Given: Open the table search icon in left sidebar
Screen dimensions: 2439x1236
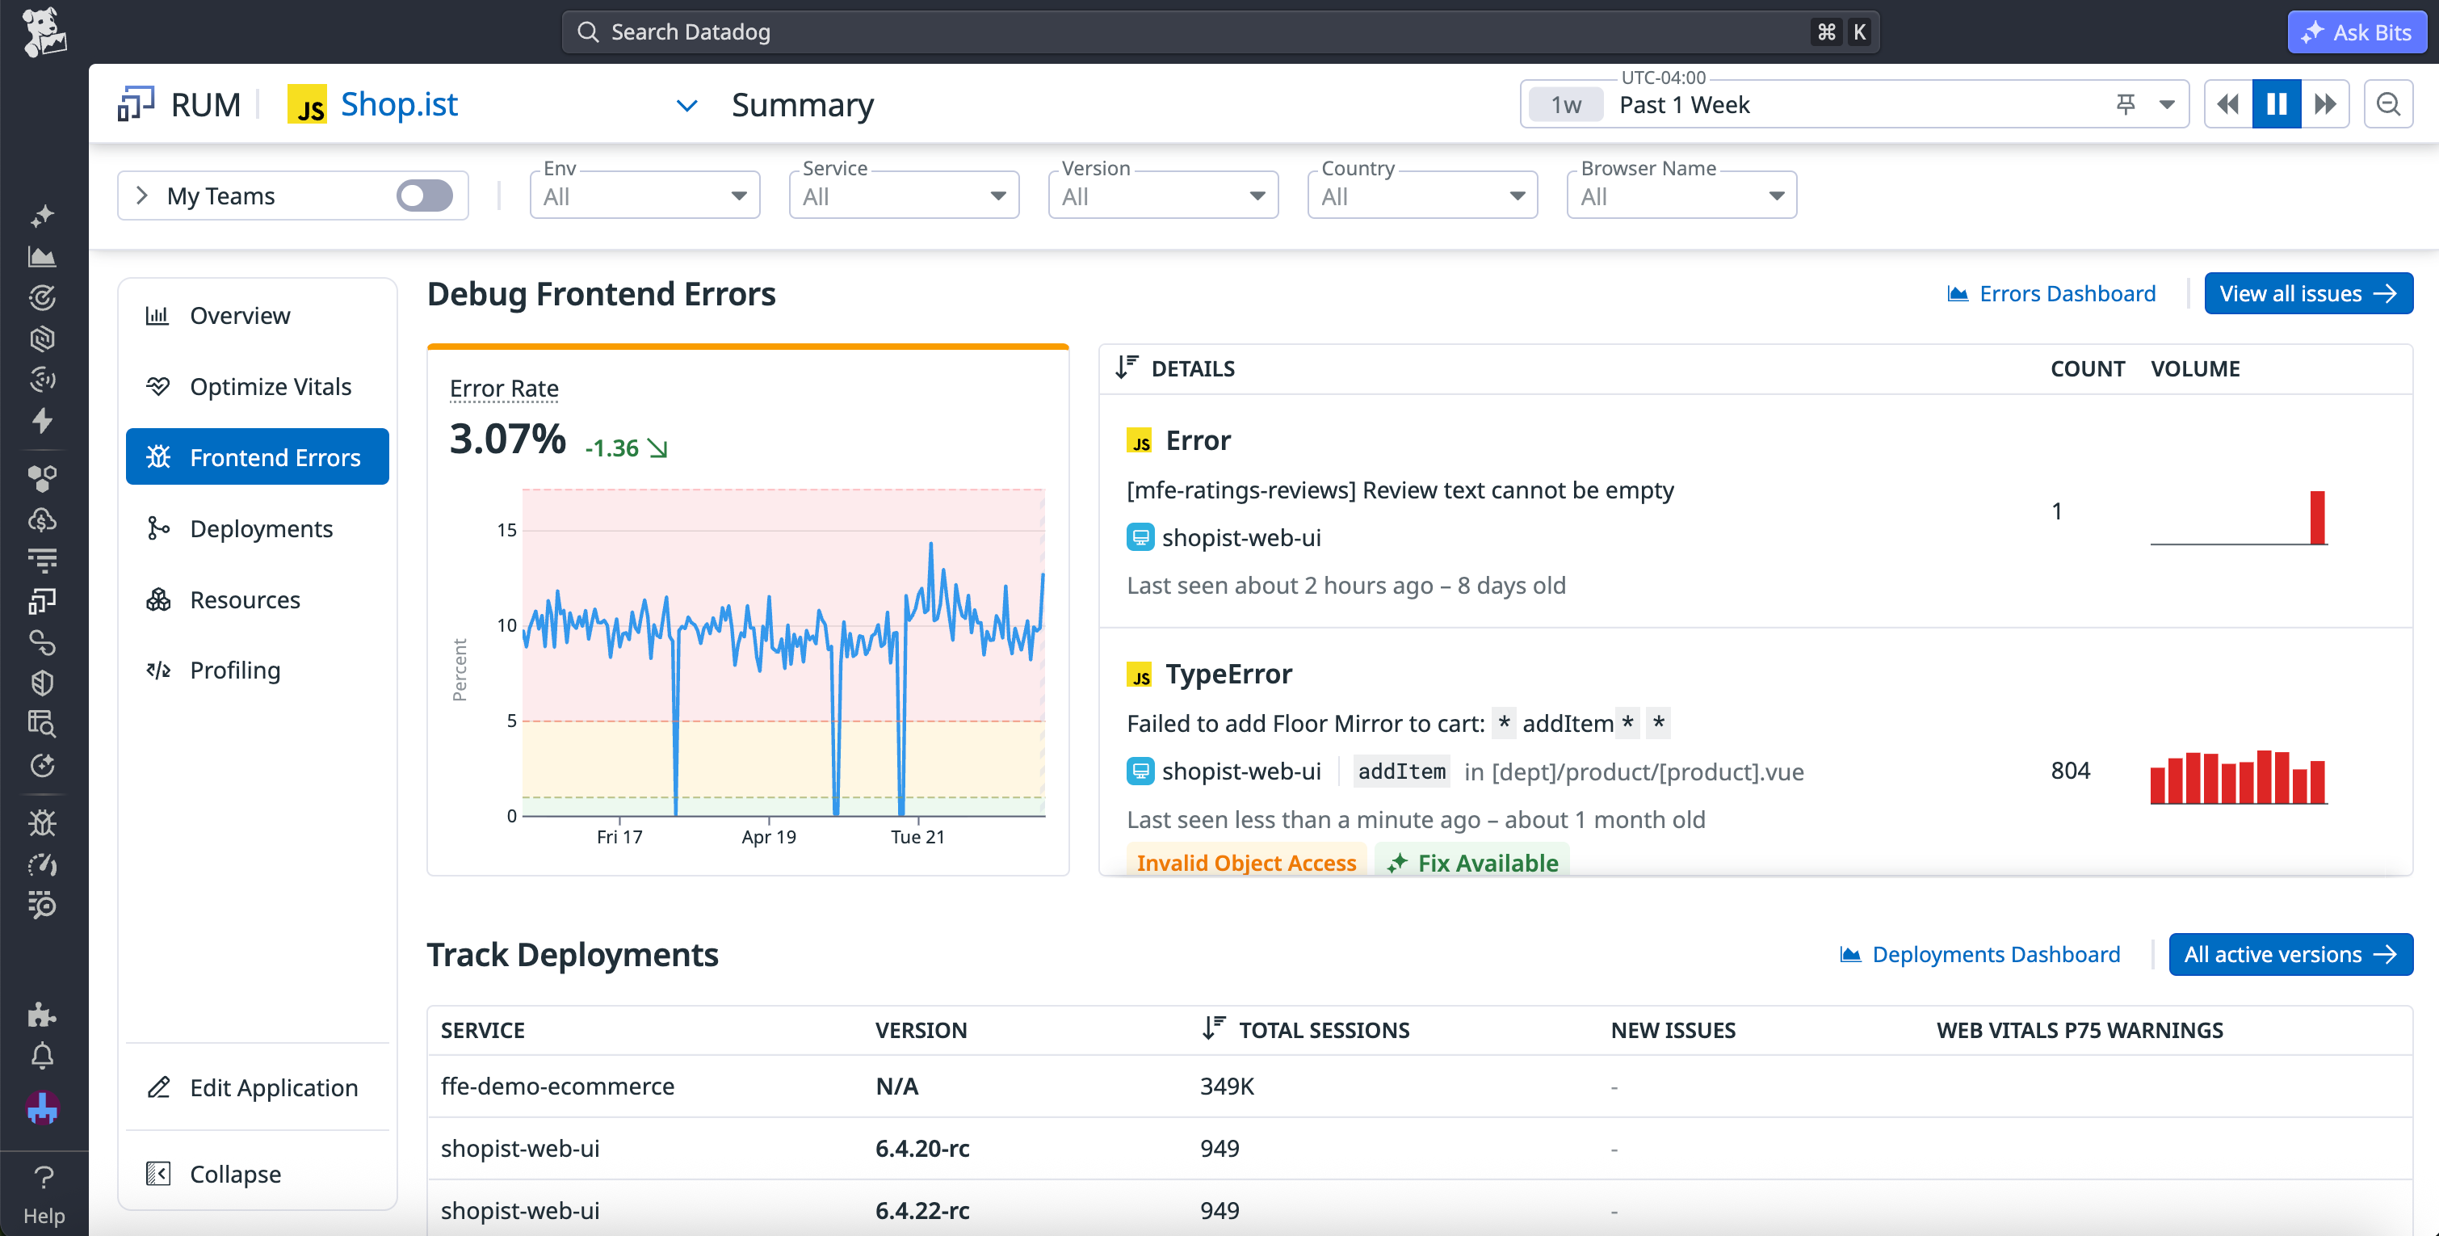Looking at the screenshot, I should tap(43, 724).
